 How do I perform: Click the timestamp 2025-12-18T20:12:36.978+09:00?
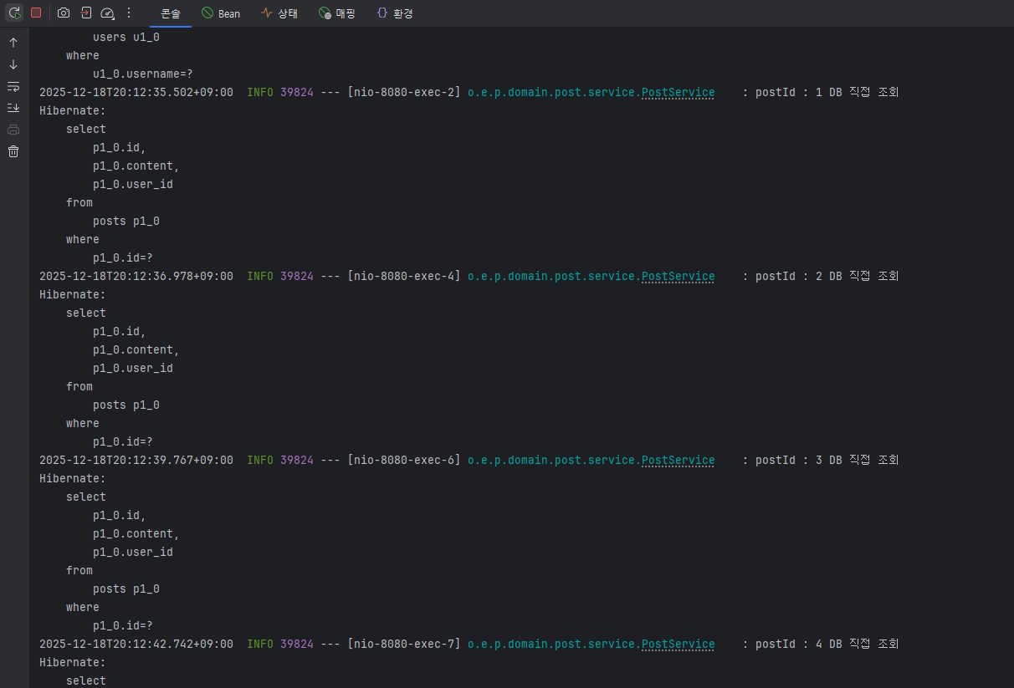(x=136, y=276)
